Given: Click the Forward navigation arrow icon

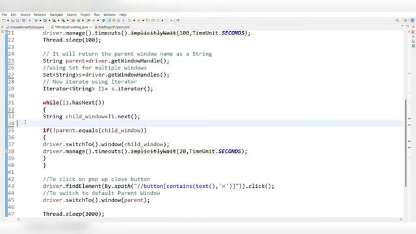Looking at the screenshot, I should click(167, 20).
